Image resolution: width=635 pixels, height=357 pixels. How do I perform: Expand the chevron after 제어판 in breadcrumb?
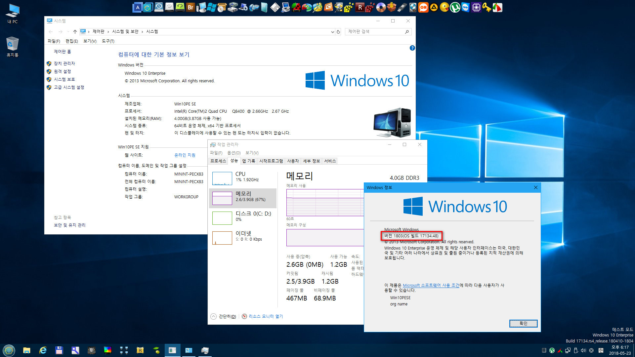(108, 32)
